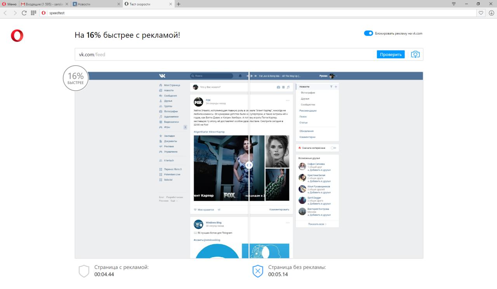This screenshot has width=497, height=289.
Task: Close the Новости browser tab
Action: pyautogui.click(x=119, y=4)
